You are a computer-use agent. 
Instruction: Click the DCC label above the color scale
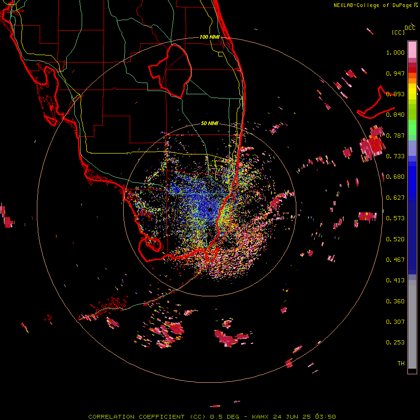coord(410,28)
